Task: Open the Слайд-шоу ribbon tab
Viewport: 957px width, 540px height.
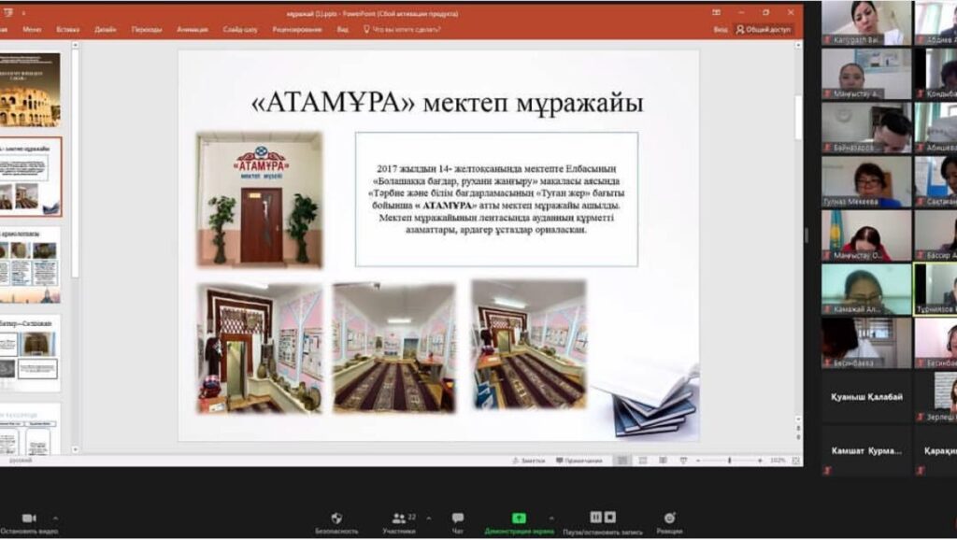Action: (240, 29)
